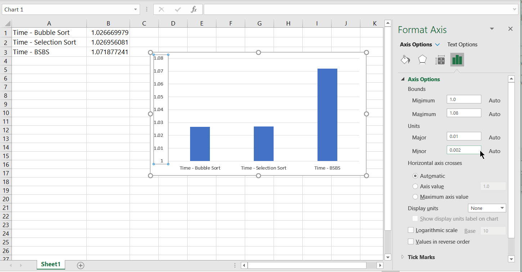Expand the Tick Marks section
Screen dimensions: 522x272
coord(403,257)
